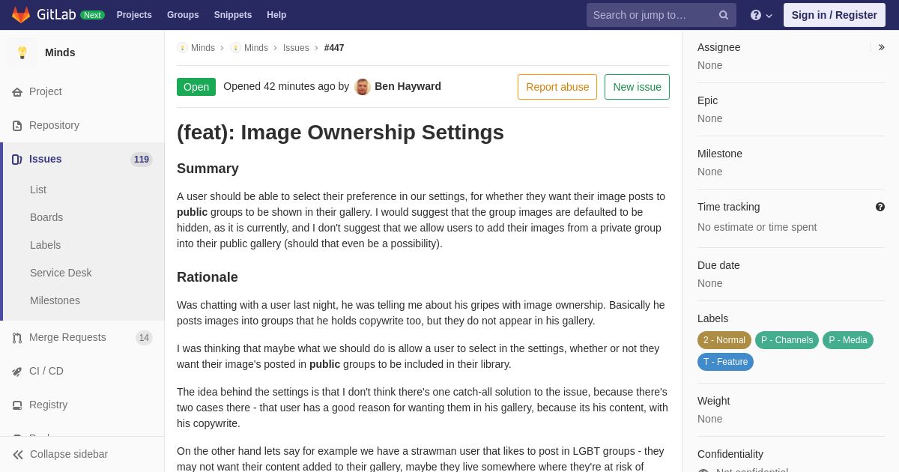
Task: Click second Minds breadcrumb lightbulb icon
Action: [x=235, y=48]
